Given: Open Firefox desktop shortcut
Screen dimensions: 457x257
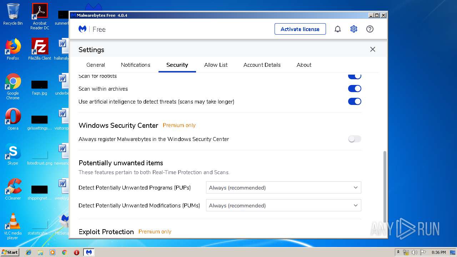Looking at the screenshot, I should point(13,49).
